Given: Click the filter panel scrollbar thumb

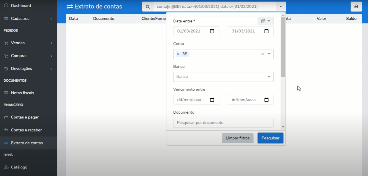Looking at the screenshot, I should pos(283,47).
